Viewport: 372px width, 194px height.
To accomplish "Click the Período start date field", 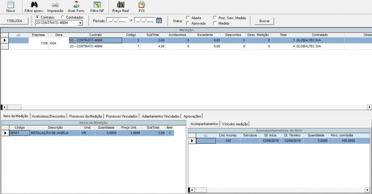I will tap(117, 21).
